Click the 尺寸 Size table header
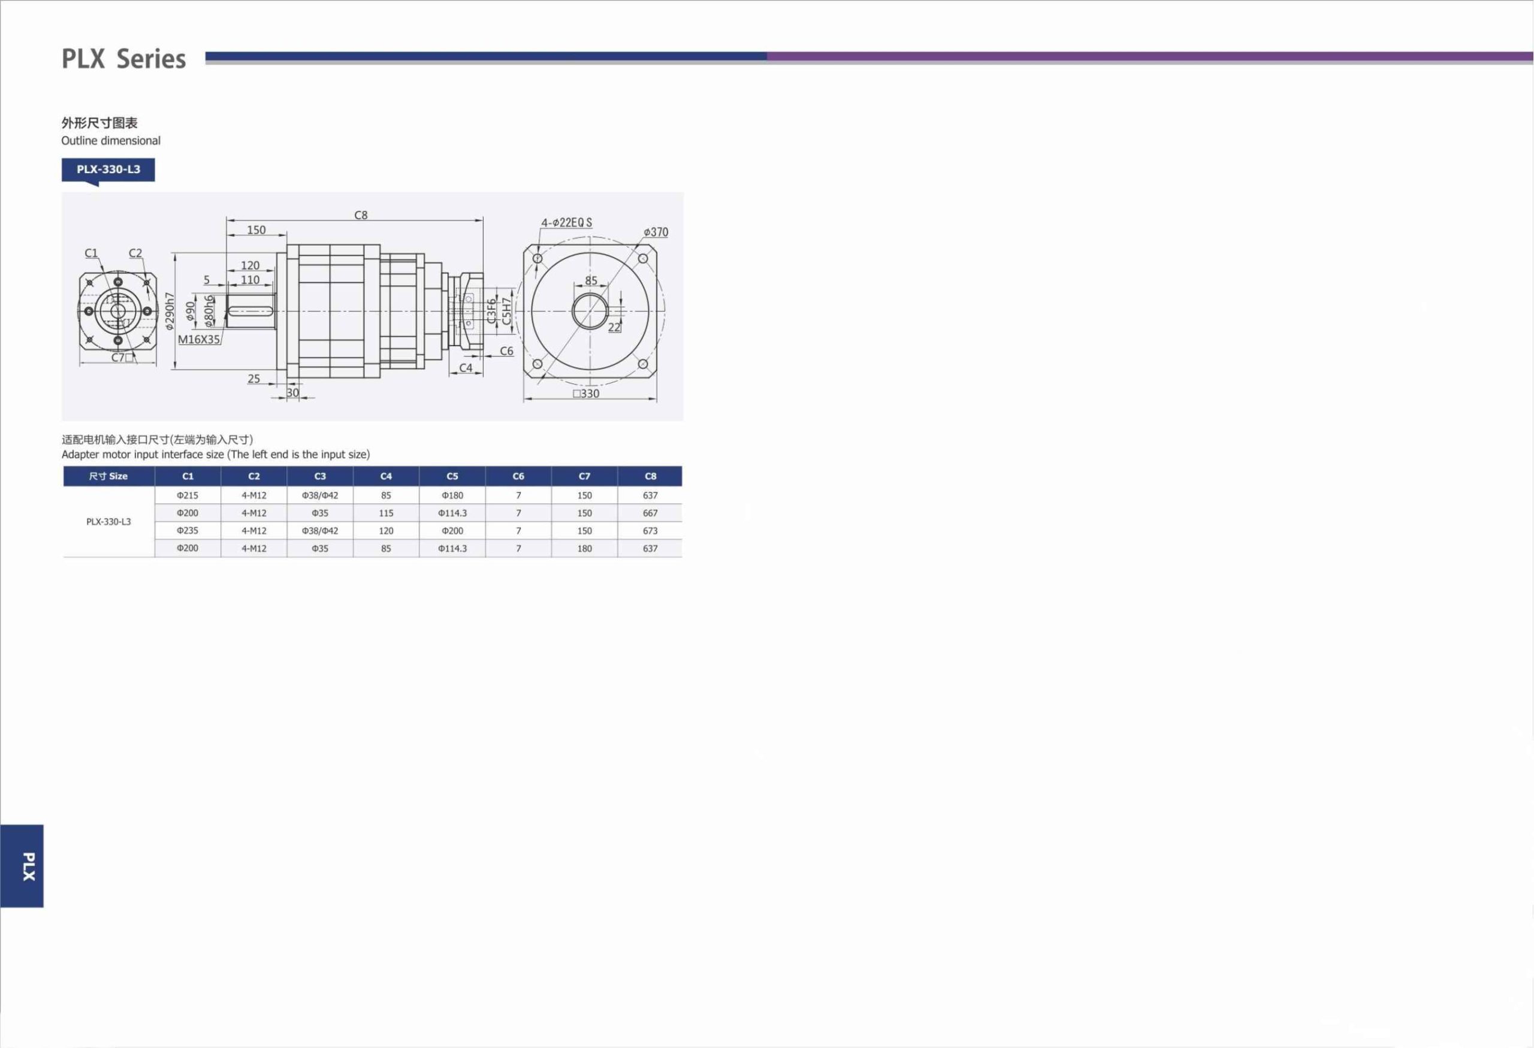This screenshot has height=1048, width=1534. 108,476
